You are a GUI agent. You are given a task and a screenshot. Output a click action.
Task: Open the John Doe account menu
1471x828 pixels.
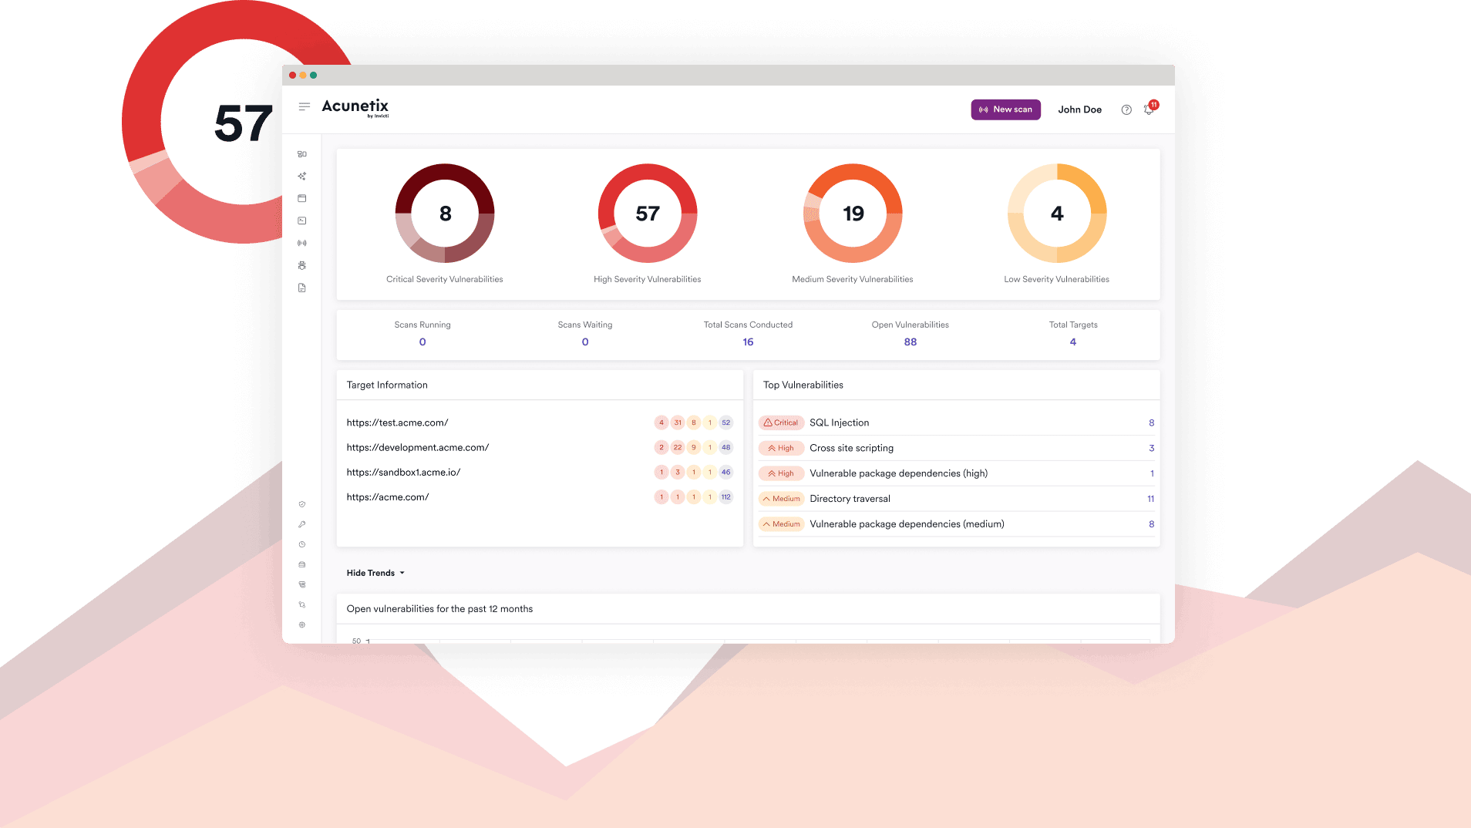1079,109
